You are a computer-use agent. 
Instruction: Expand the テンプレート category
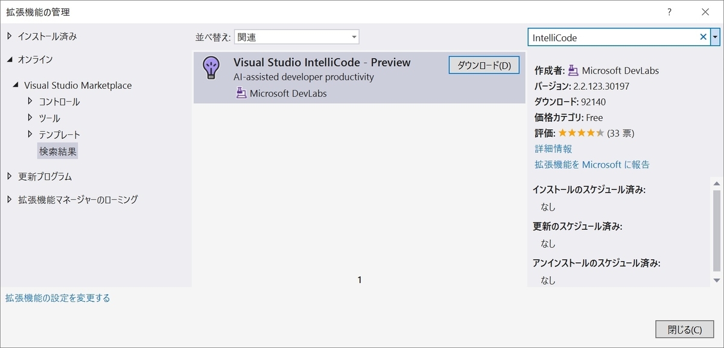[x=29, y=134]
